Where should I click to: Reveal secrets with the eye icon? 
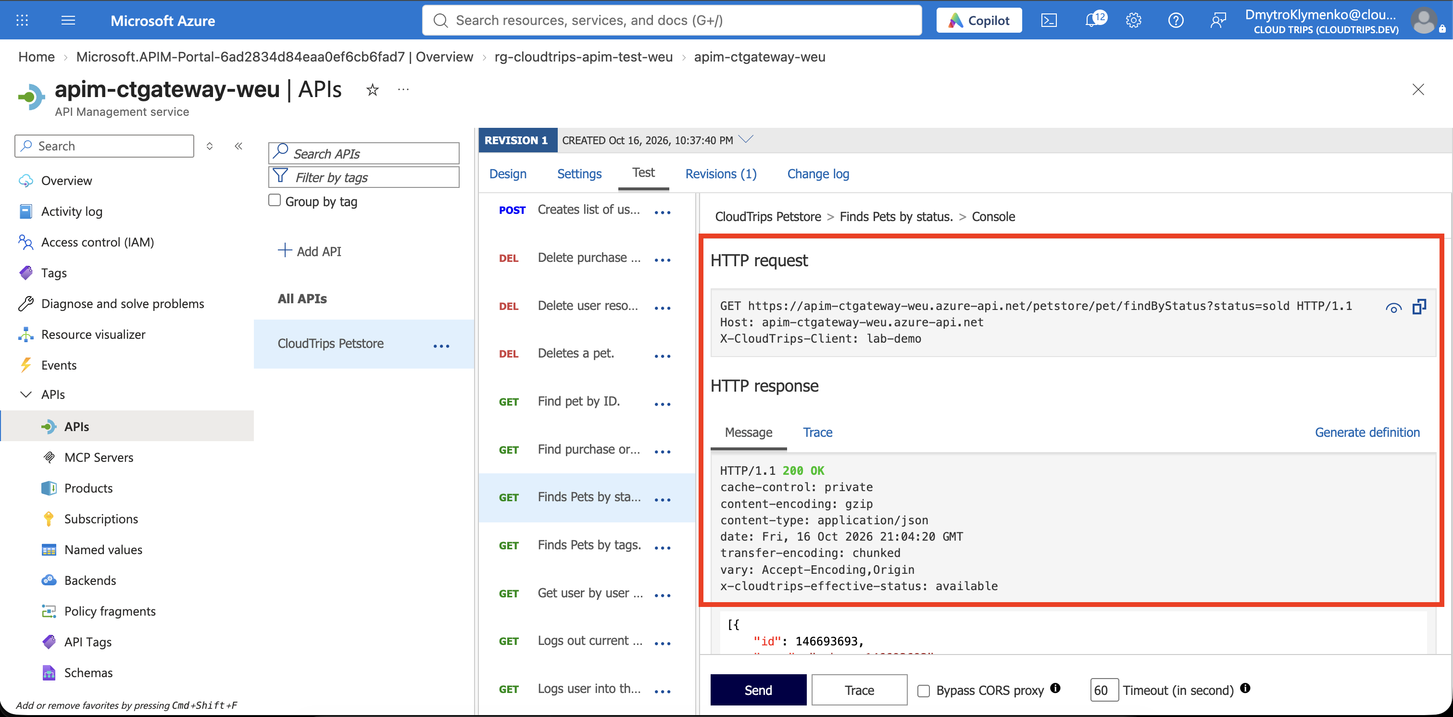1393,308
